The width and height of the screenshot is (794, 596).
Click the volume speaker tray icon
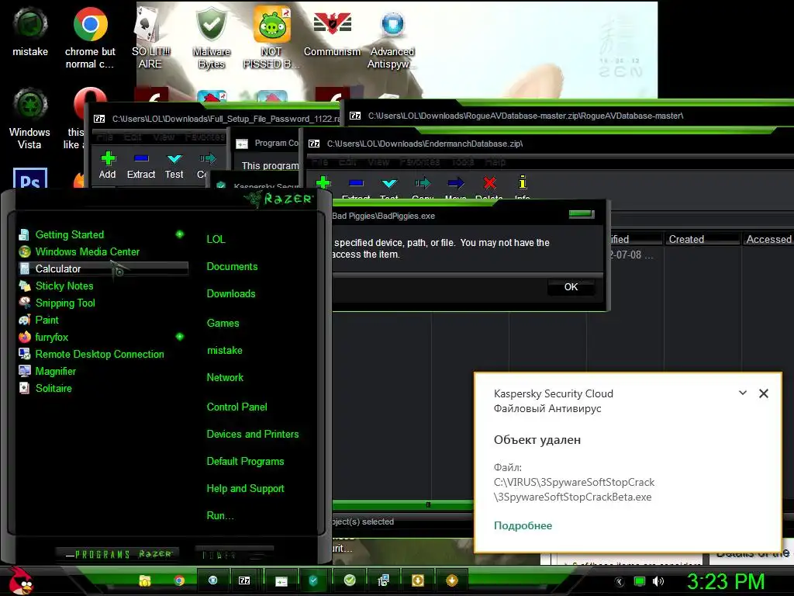tap(658, 581)
